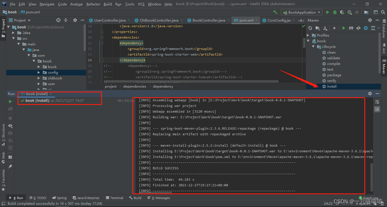The width and height of the screenshot is (387, 207).
Task: Click Run Anything icon in top toolbar
Action: [375, 12]
